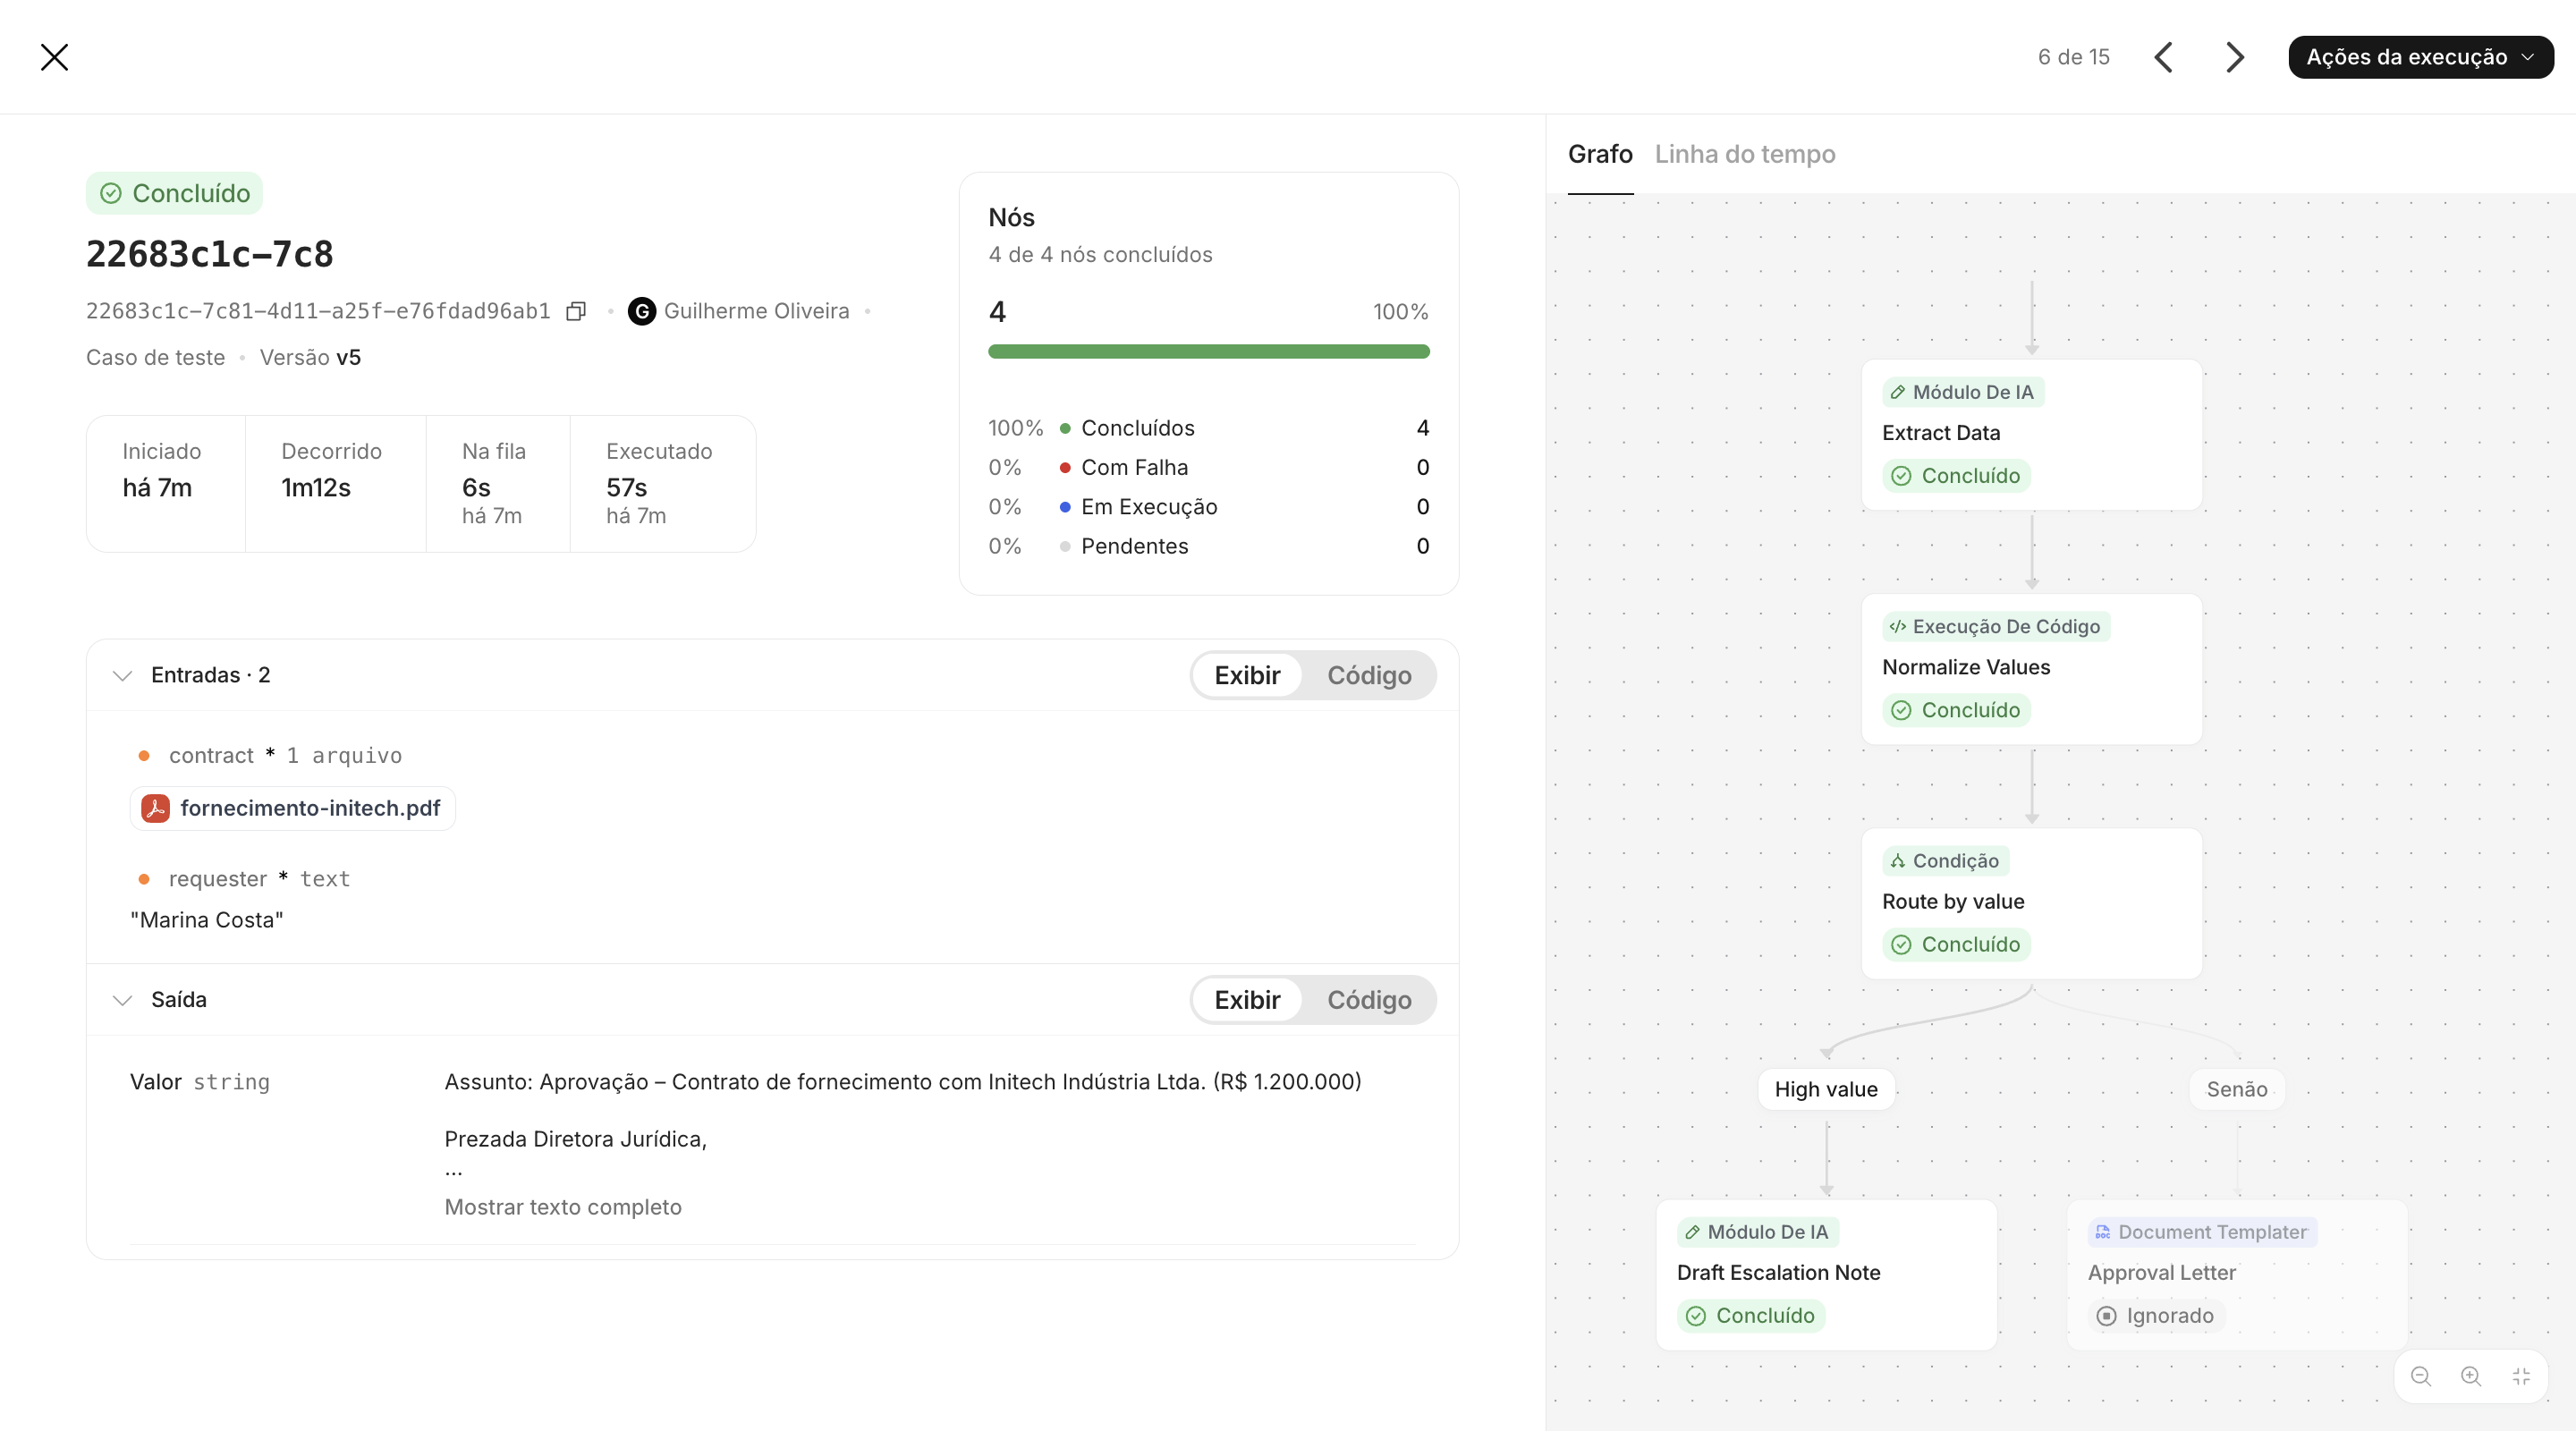This screenshot has height=1431, width=2576.
Task: Copy the execution ID icon
Action: tap(576, 311)
